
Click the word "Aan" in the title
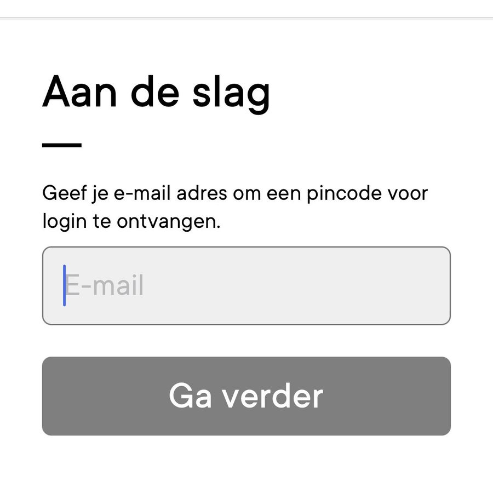pyautogui.click(x=79, y=91)
